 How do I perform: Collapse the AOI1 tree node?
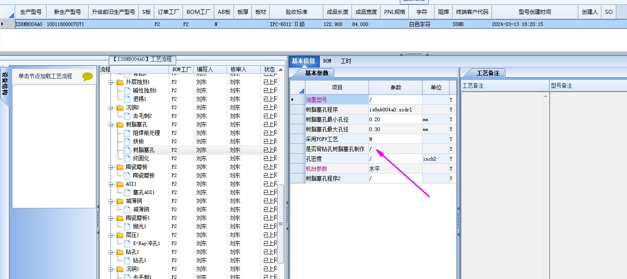(x=111, y=184)
